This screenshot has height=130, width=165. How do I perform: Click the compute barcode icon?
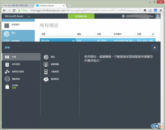pos(7,57)
